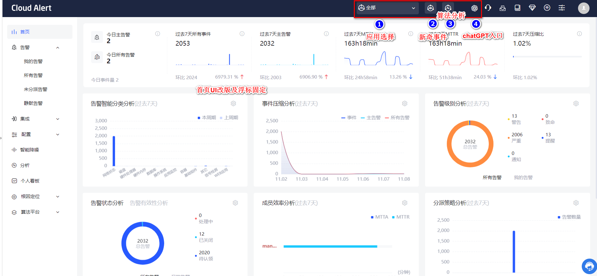Image resolution: width=597 pixels, height=276 pixels.
Task: Open the sliders settings icon in header
Action: (x=562, y=8)
